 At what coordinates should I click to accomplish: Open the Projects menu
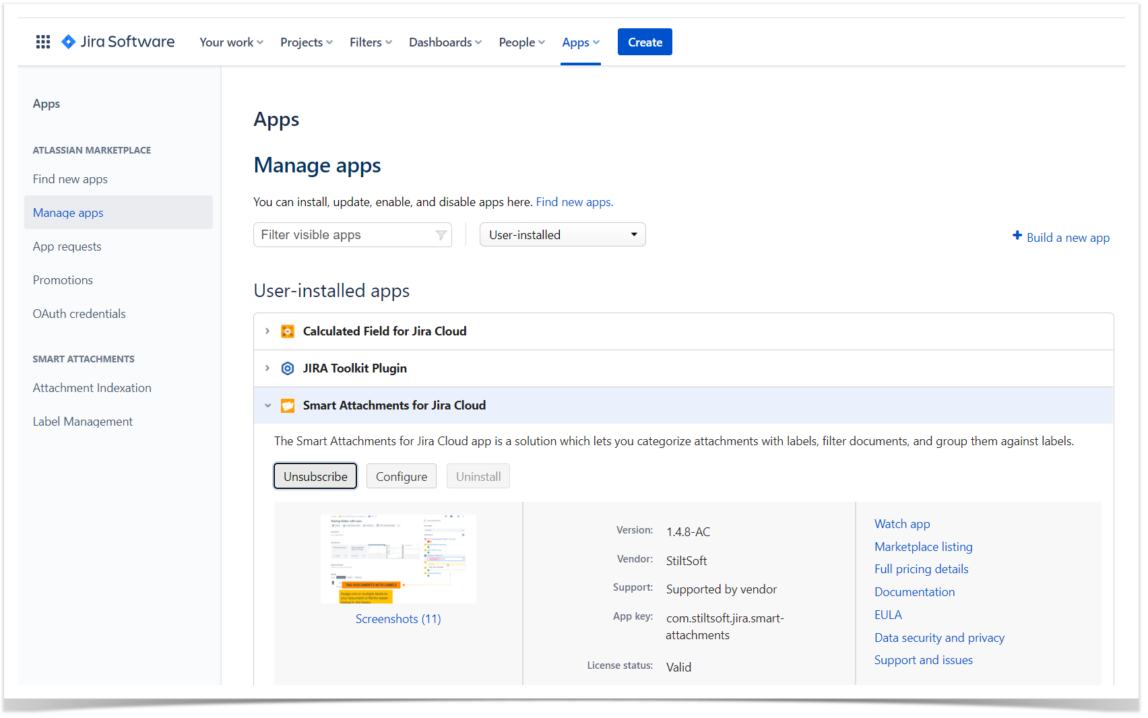(x=307, y=42)
